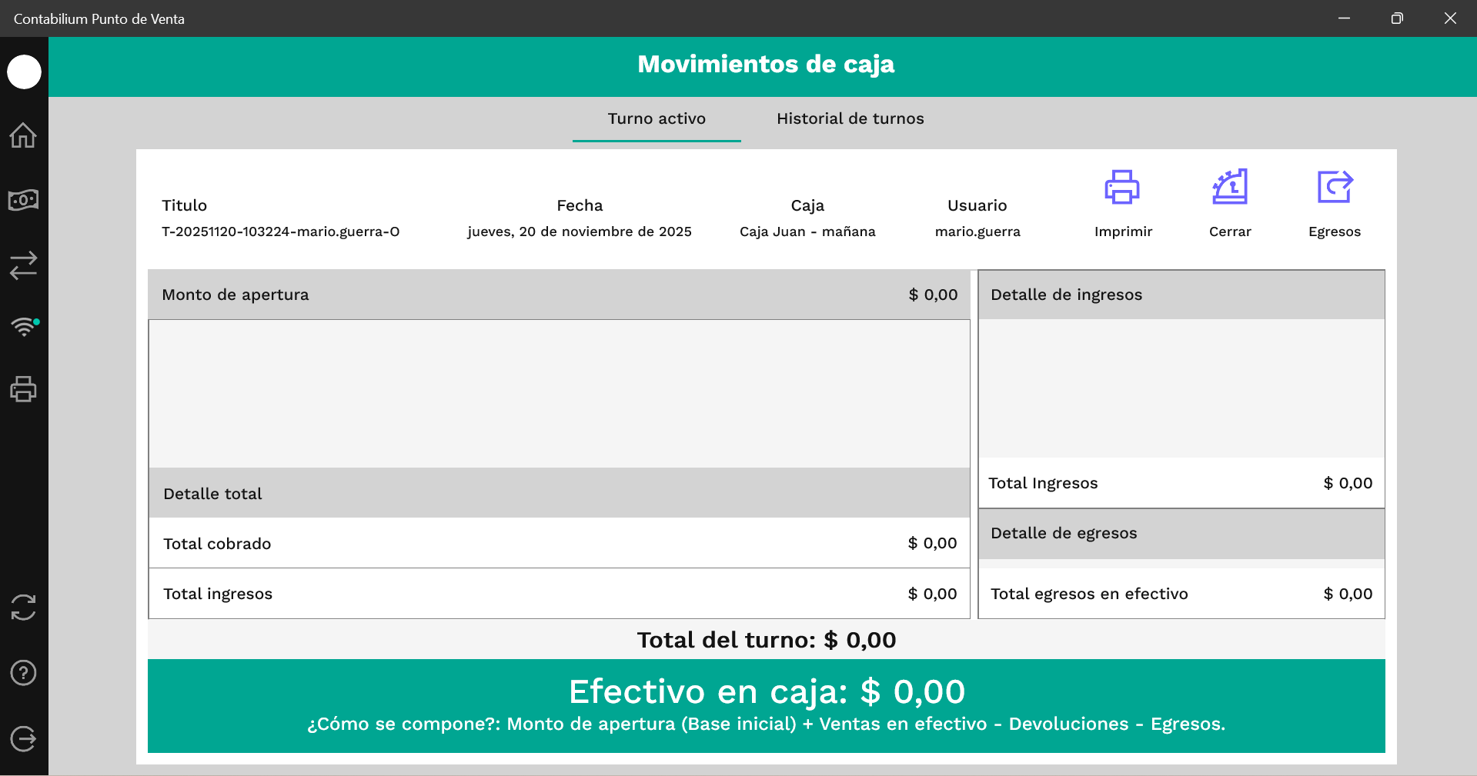This screenshot has width=1477, height=776.
Task: Click Total egresos en efectivo row
Action: (1181, 594)
